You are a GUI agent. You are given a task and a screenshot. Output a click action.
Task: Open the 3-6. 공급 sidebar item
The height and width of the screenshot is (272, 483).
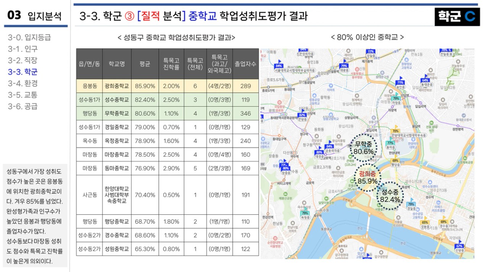[x=23, y=106]
